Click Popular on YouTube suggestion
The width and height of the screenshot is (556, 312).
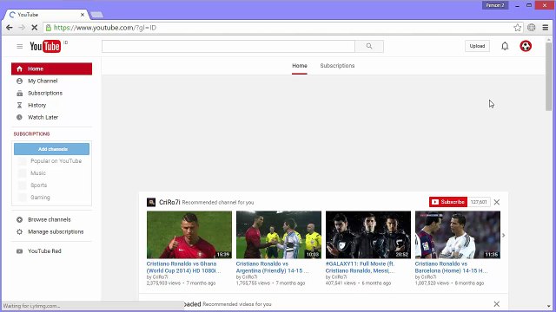click(x=56, y=161)
